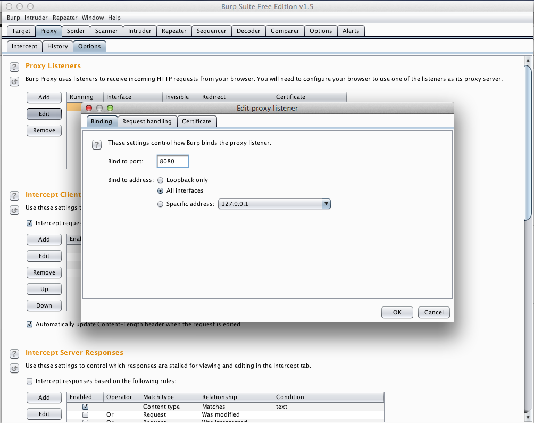534x423 pixels.
Task: Select Specific address radio button
Action: 161,204
